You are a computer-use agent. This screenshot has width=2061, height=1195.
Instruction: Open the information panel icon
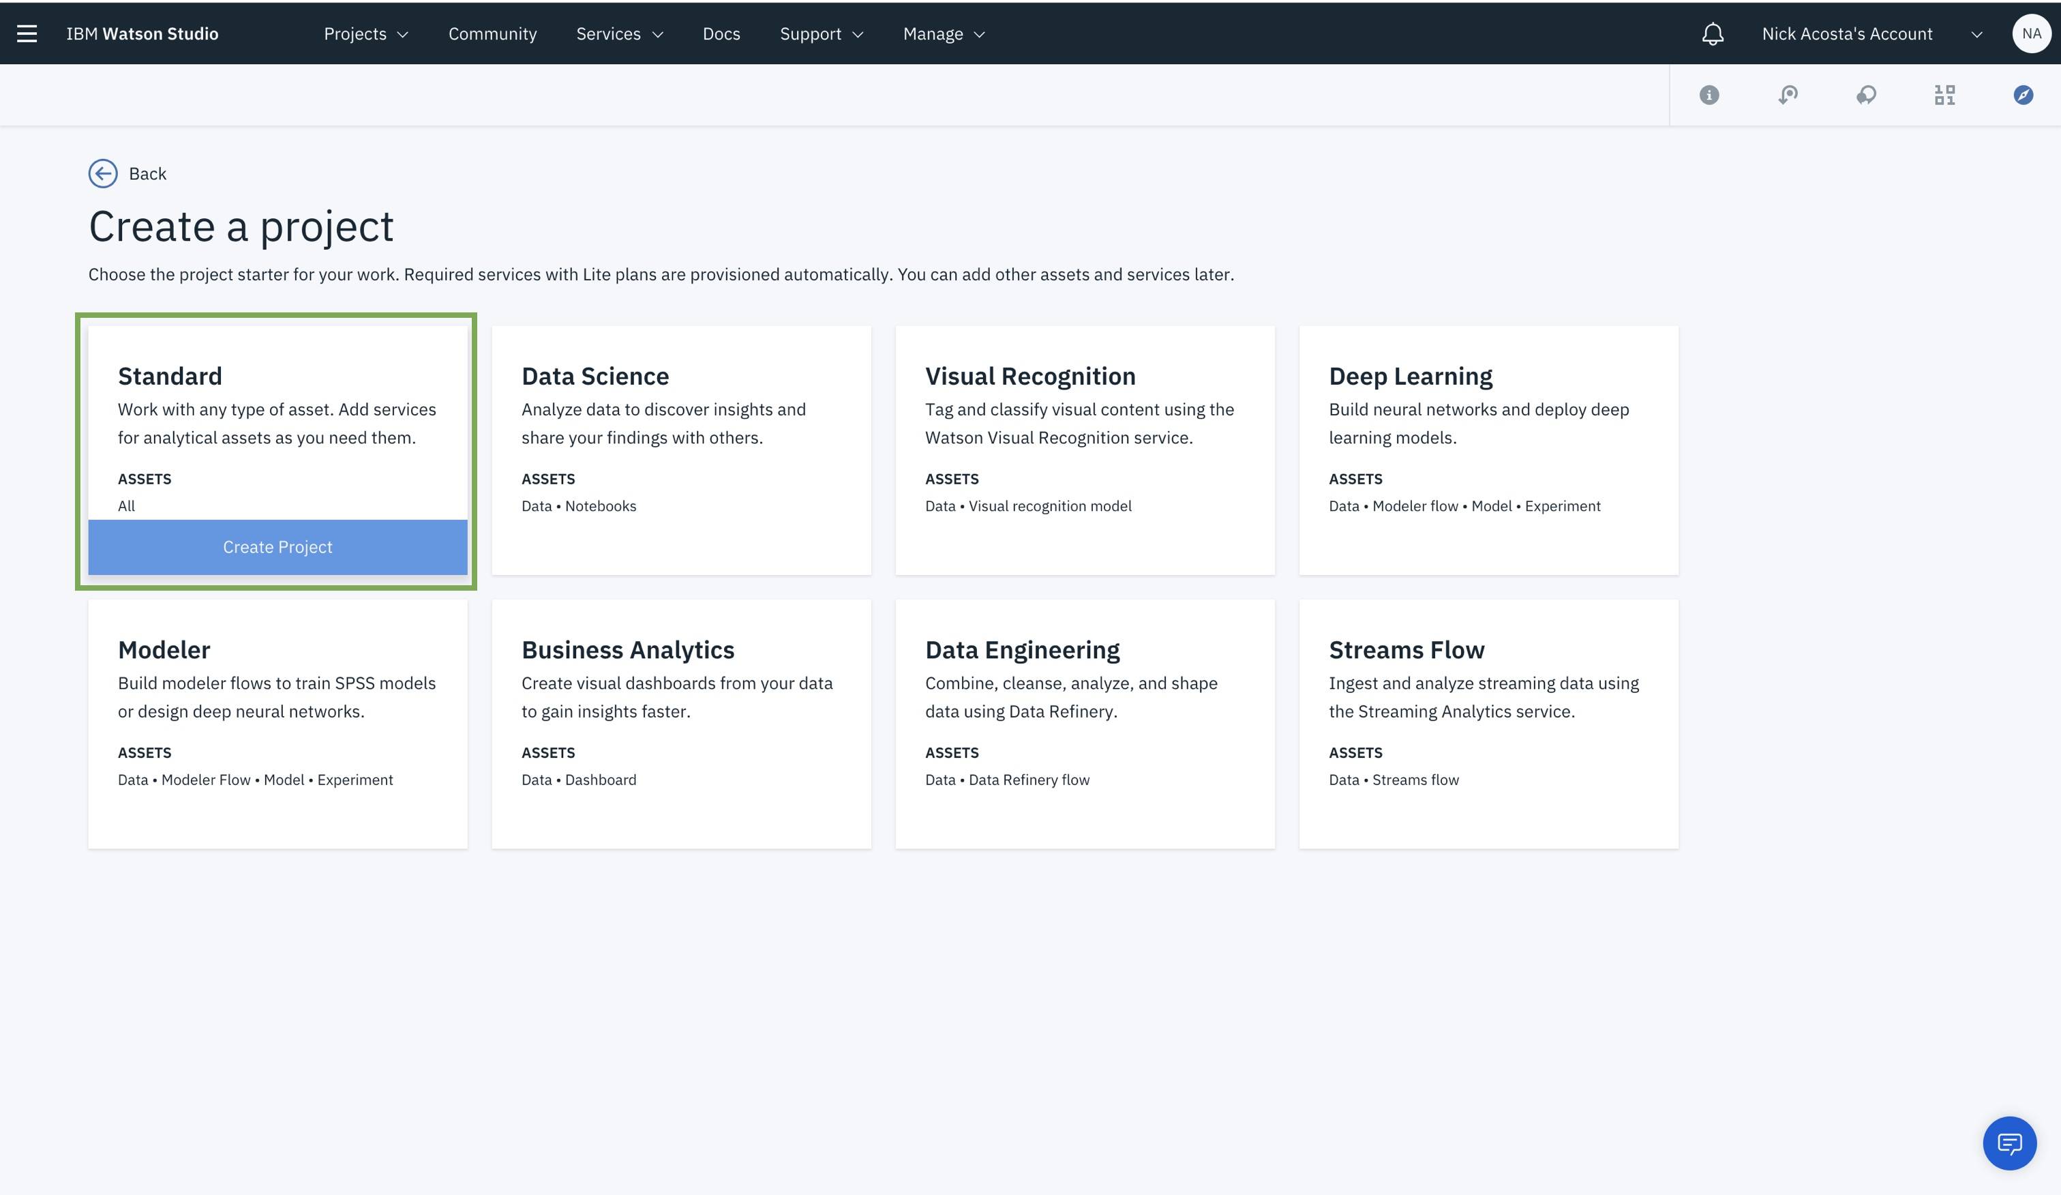pos(1709,95)
